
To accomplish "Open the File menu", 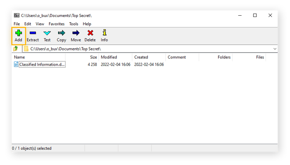I will pyautogui.click(x=17, y=24).
